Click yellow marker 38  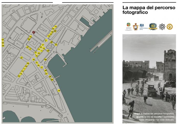pos(52,42)
